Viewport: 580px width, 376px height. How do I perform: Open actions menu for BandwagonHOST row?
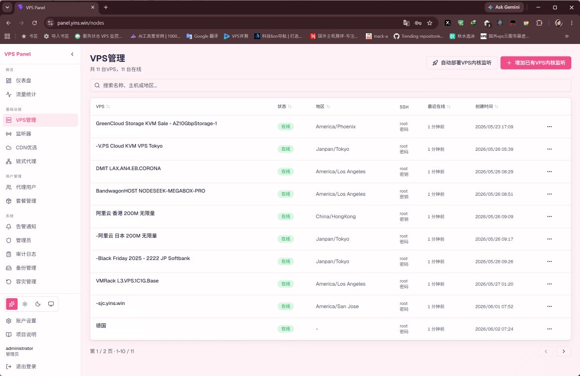point(549,194)
